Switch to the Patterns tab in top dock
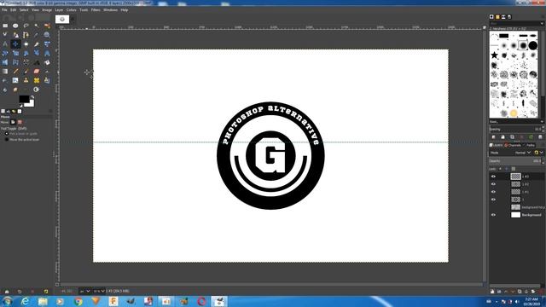This screenshot has width=546, height=307. 497,17
